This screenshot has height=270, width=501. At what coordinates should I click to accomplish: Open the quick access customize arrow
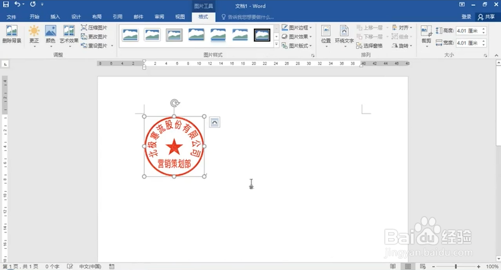click(42, 4)
